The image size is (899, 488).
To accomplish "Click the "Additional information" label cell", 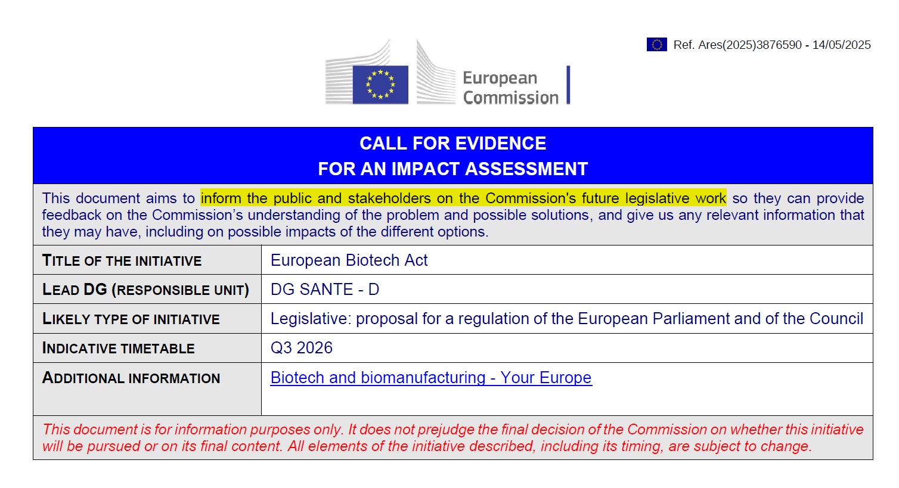I will [x=131, y=378].
